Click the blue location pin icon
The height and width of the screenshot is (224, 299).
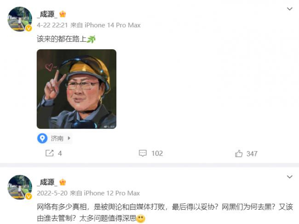[x=42, y=138]
